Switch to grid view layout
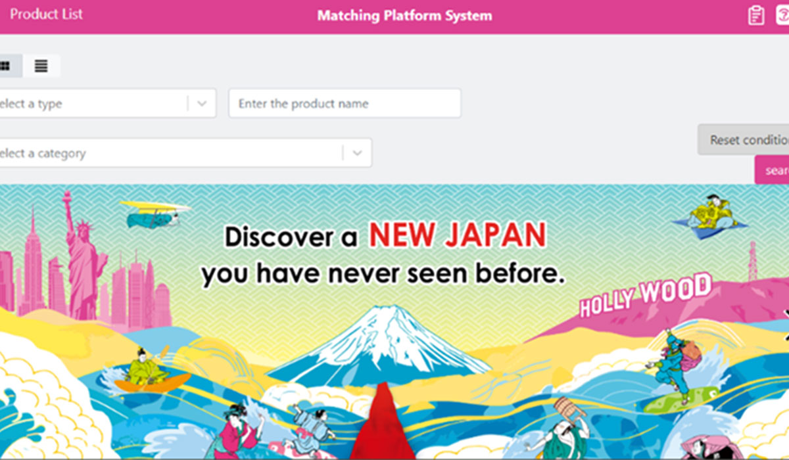 (7, 66)
